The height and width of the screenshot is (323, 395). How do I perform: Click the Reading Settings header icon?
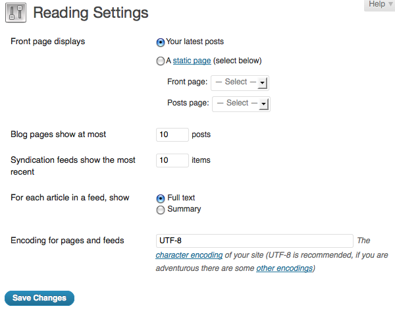(x=15, y=13)
